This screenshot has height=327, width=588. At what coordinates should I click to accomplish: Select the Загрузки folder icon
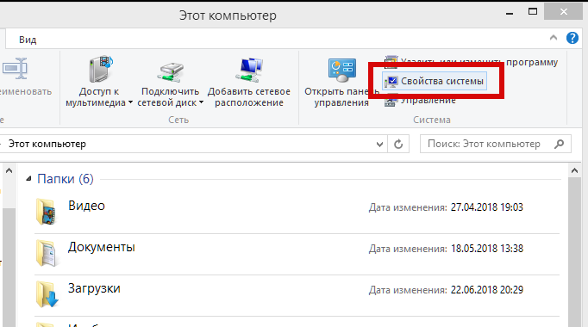pyautogui.click(x=47, y=294)
